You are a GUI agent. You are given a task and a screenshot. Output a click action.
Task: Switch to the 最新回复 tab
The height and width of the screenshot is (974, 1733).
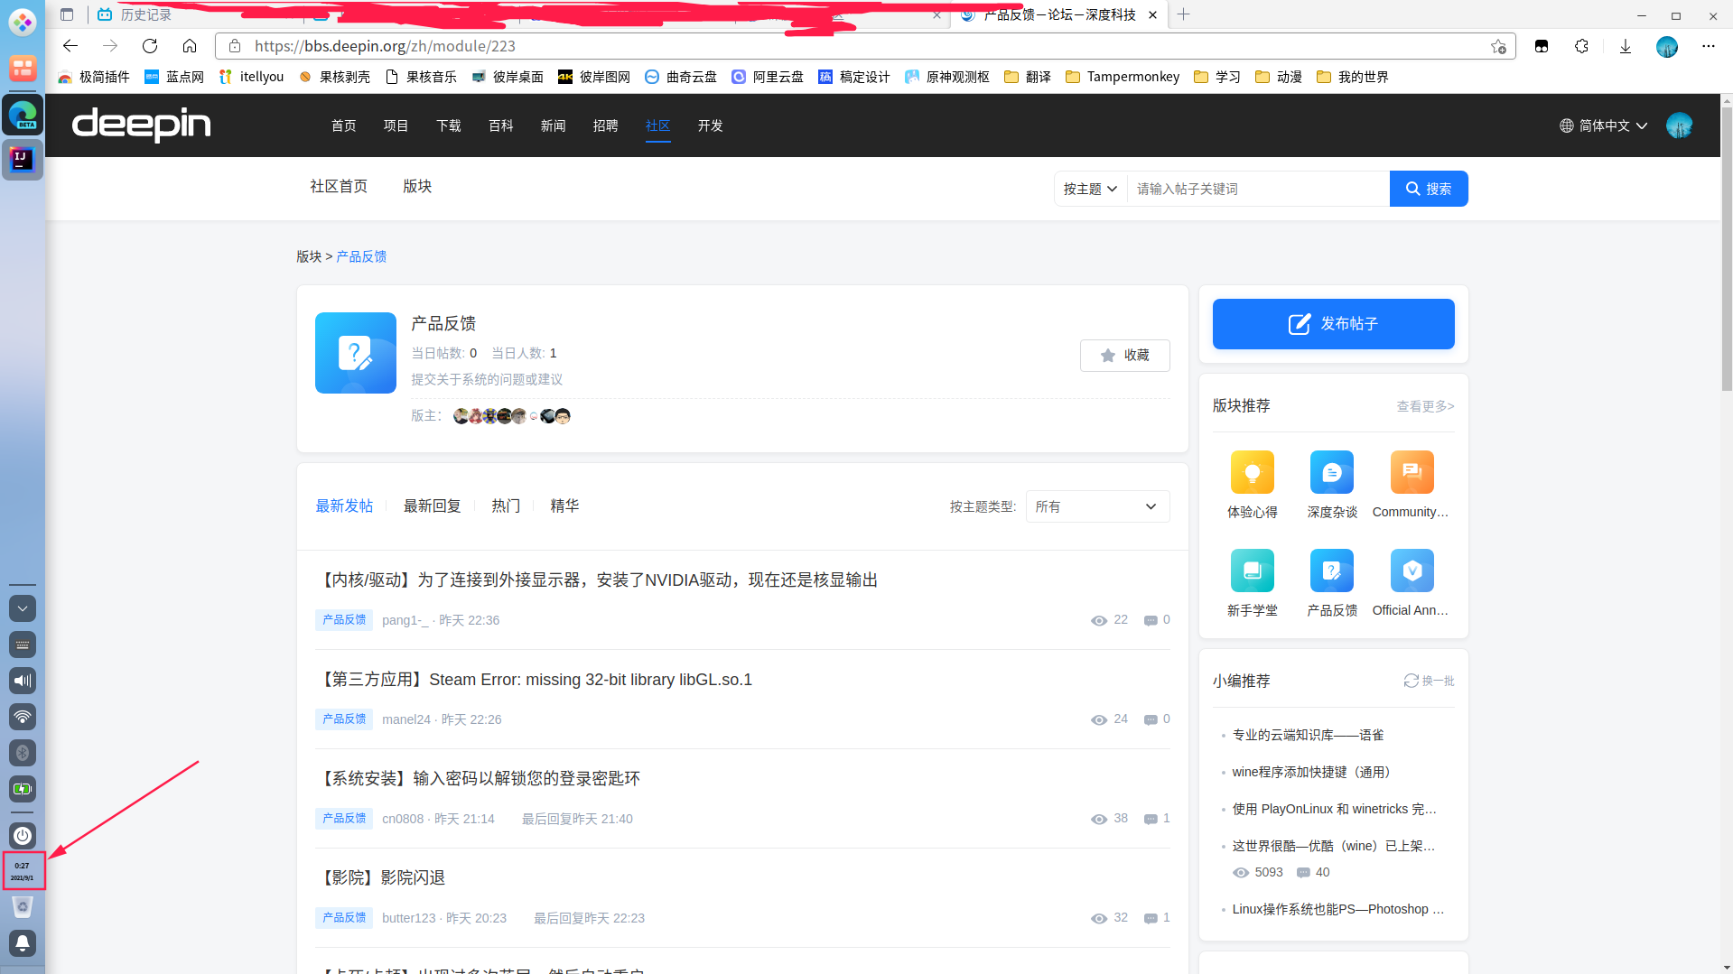click(432, 506)
